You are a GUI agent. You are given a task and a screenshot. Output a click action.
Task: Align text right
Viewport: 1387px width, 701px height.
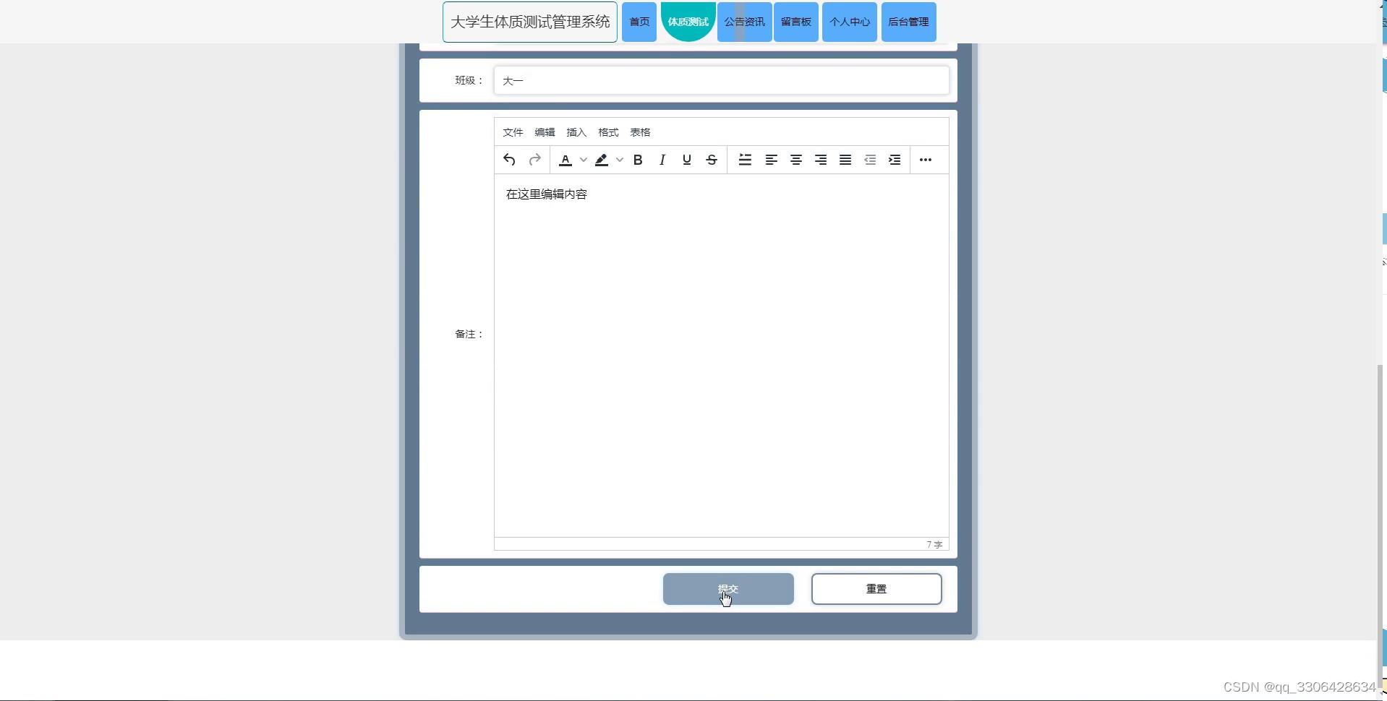821,160
